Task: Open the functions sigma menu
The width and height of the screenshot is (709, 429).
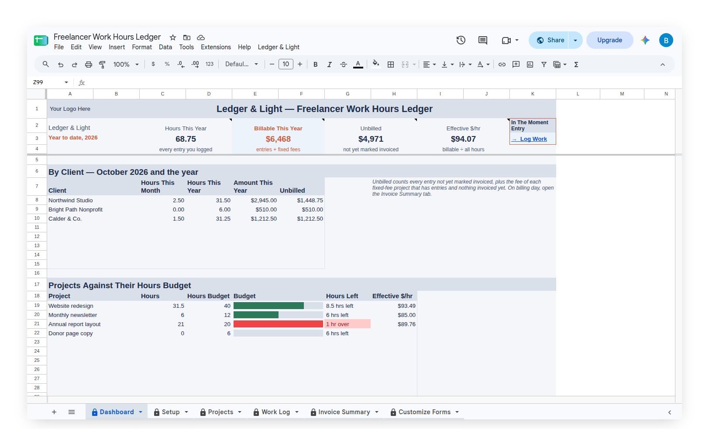Action: pyautogui.click(x=576, y=65)
